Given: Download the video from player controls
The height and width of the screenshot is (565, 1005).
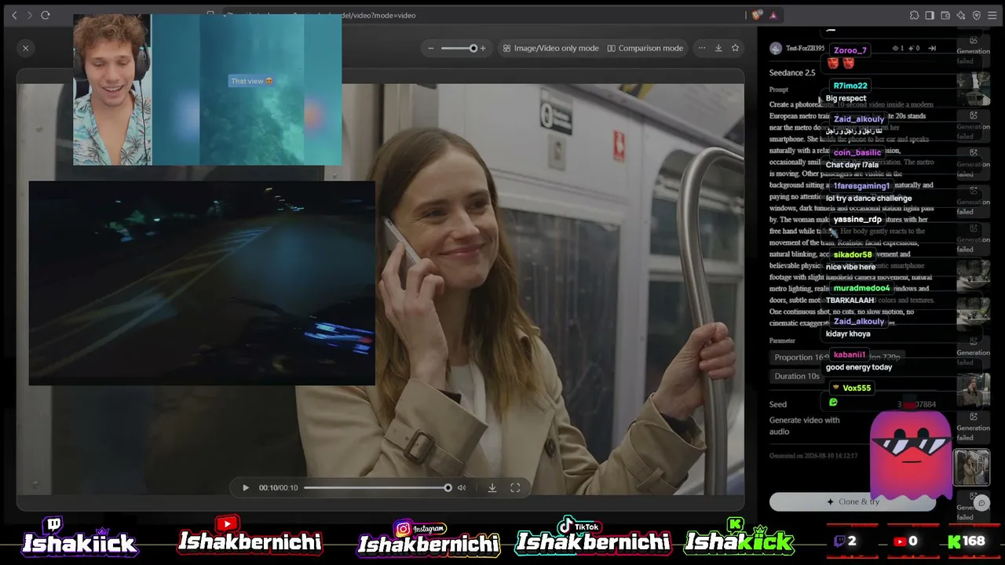Looking at the screenshot, I should coord(492,487).
